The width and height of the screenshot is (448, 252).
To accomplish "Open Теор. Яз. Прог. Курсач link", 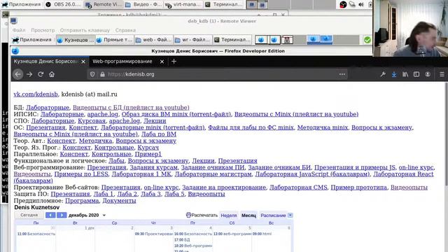I will tap(148, 148).
